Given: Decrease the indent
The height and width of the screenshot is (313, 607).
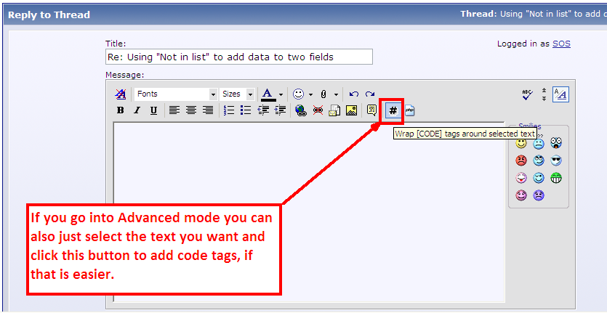Looking at the screenshot, I should [263, 110].
